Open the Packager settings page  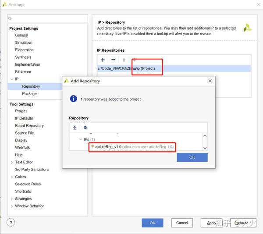[30, 93]
